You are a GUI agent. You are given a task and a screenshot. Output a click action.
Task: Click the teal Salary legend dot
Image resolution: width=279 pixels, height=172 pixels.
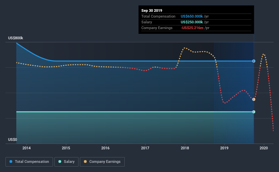click(x=60, y=162)
